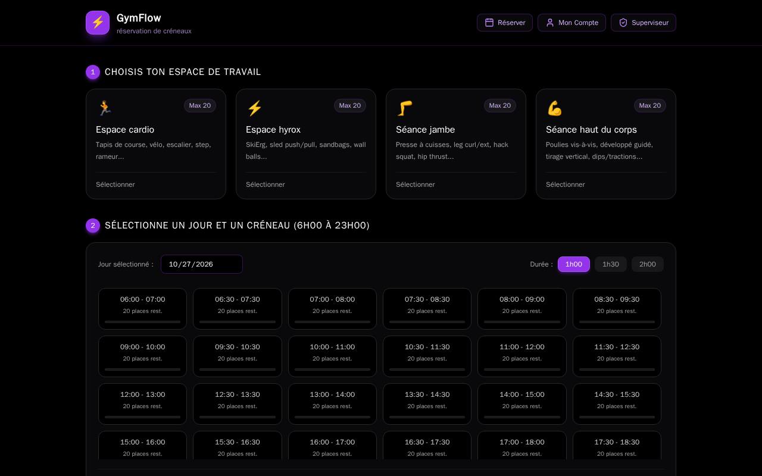This screenshot has height=476, width=762.
Task: Click the GymFlow title text
Action: point(139,18)
